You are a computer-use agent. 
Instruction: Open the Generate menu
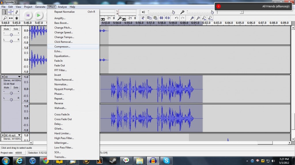[40, 7]
